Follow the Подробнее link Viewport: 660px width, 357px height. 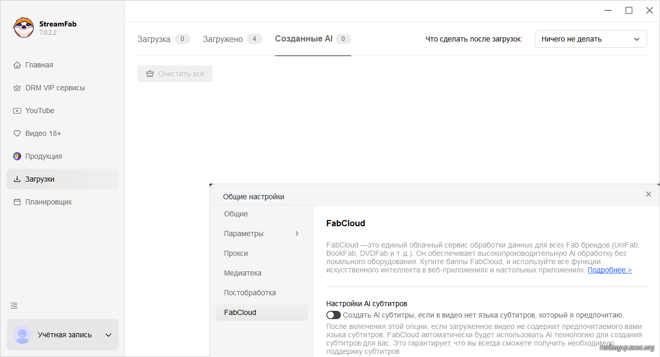click(609, 270)
